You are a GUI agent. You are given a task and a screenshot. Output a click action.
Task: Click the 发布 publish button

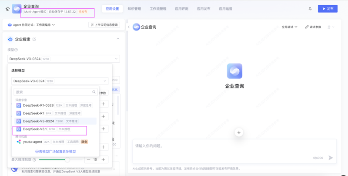coord(328,9)
